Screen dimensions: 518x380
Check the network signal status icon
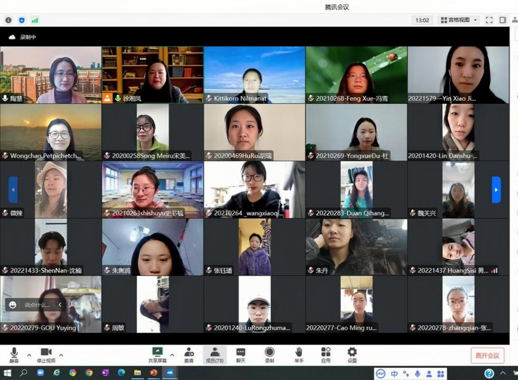click(x=35, y=20)
